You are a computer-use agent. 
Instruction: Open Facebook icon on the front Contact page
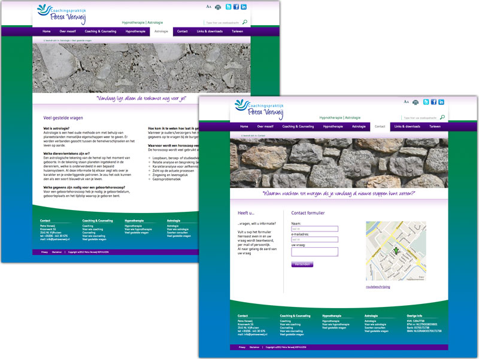pos(433,102)
